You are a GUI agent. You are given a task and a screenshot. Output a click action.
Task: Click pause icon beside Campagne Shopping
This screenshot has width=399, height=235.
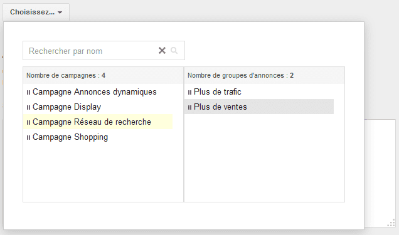[28, 137]
